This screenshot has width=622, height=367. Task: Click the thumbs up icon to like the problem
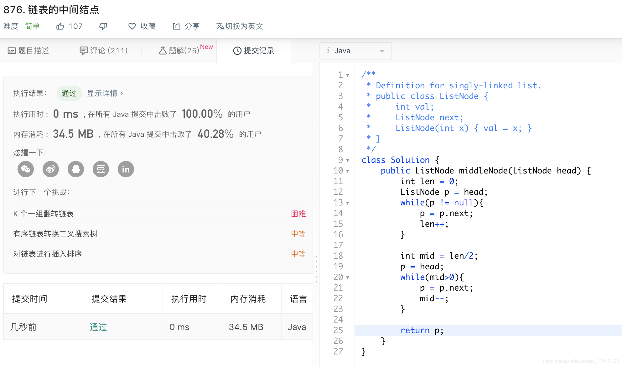tap(60, 26)
